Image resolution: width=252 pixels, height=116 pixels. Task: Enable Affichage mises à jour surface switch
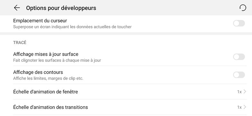[x=239, y=57]
